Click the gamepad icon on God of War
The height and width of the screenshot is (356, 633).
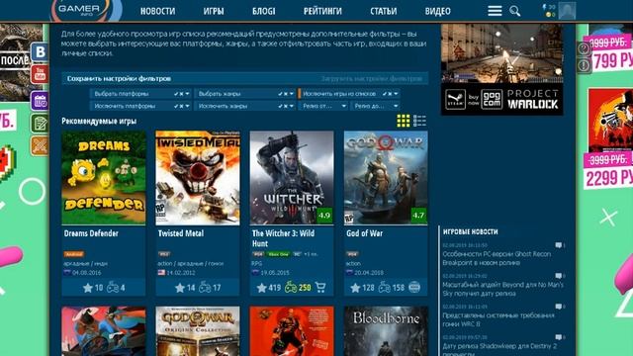click(385, 288)
